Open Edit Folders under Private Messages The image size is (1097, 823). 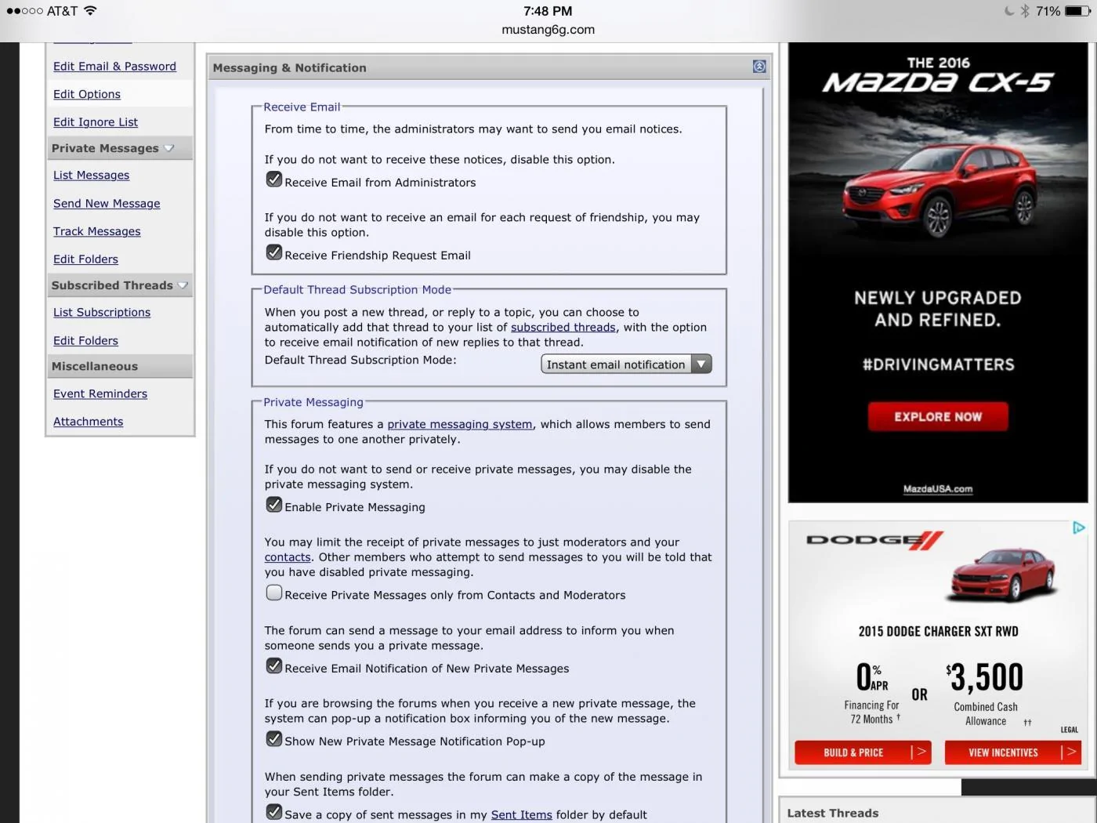85,259
